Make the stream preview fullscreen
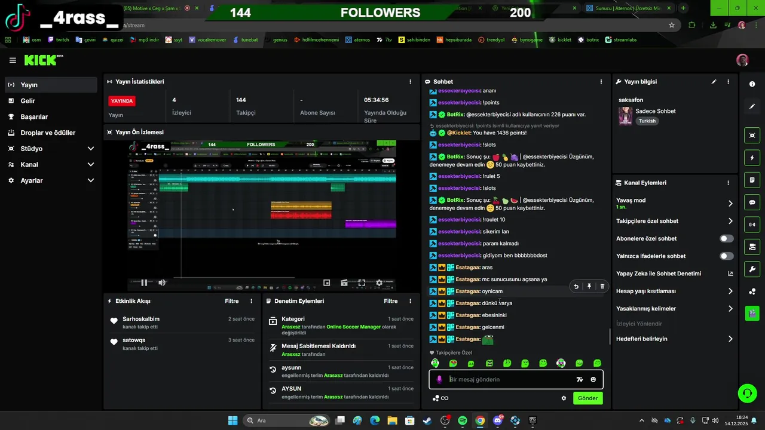Viewport: 765px width, 430px height. 362,282
